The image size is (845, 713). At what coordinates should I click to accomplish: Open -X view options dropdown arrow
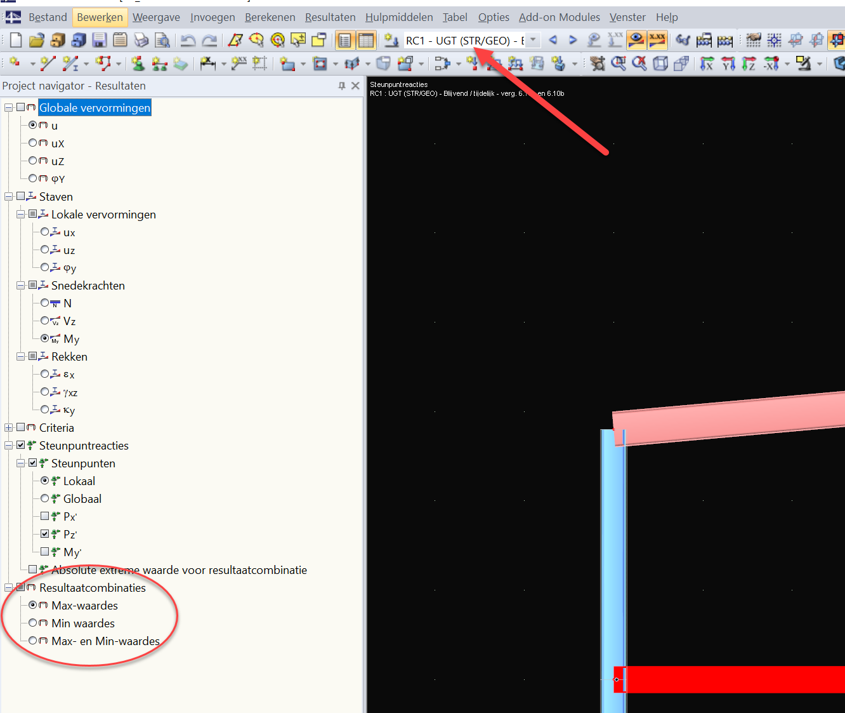pos(787,63)
